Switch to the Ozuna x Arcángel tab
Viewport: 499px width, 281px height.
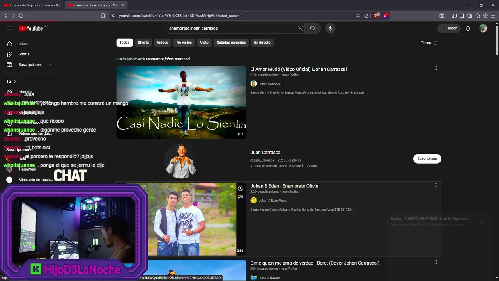(32, 5)
